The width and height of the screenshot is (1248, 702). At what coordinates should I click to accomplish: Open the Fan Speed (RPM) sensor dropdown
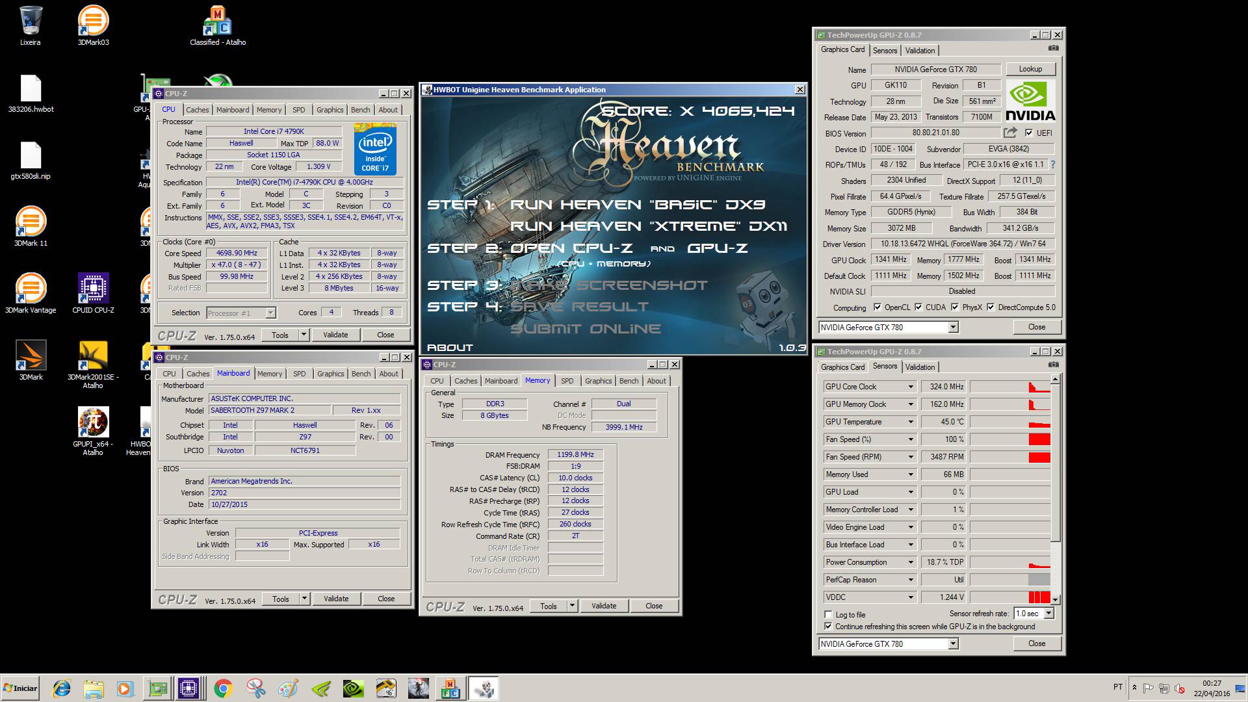pyautogui.click(x=911, y=457)
